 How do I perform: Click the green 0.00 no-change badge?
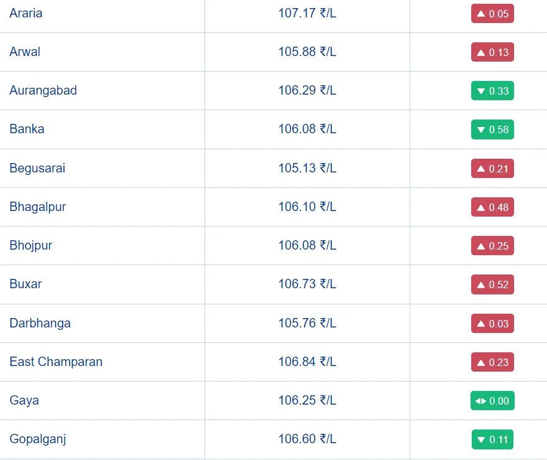click(492, 401)
